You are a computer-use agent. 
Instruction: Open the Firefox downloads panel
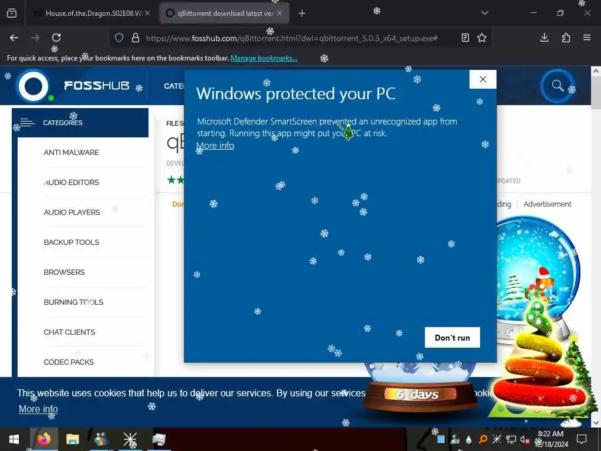click(544, 38)
